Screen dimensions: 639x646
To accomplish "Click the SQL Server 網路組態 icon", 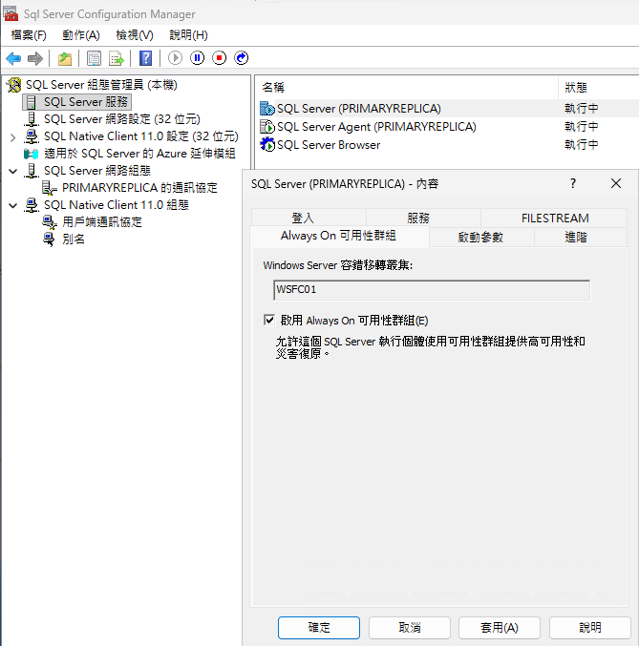I will (x=32, y=171).
